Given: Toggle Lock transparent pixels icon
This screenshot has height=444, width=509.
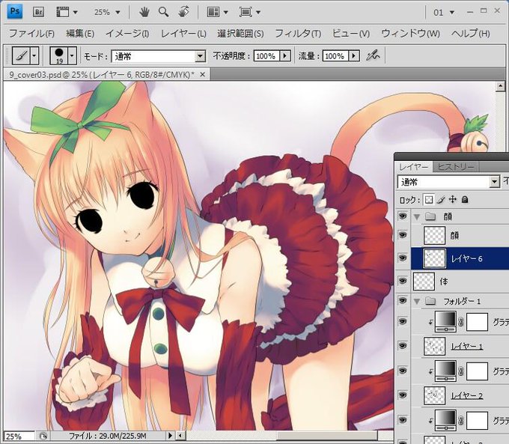Looking at the screenshot, I should 429,199.
